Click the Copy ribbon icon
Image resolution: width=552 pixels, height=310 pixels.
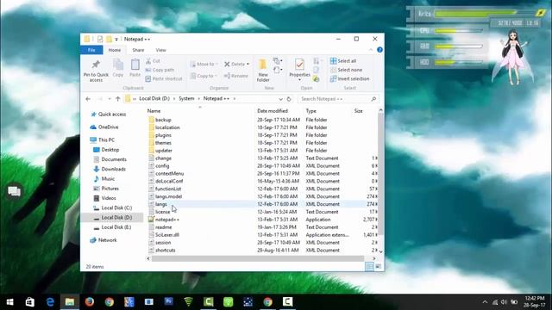(118, 68)
